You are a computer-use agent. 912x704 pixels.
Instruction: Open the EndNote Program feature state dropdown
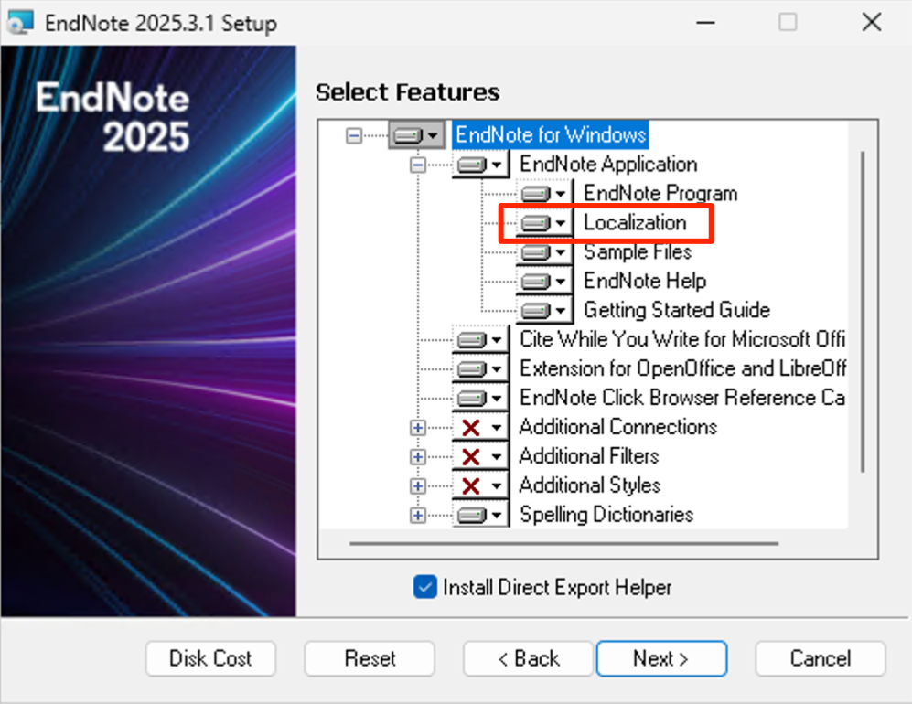(x=544, y=194)
